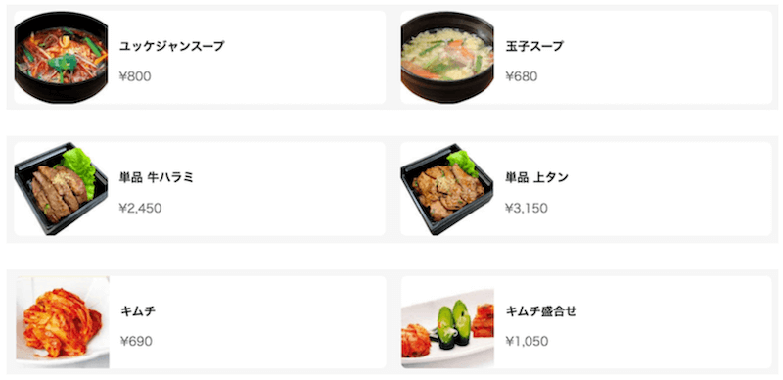This screenshot has height=380, width=783.
Task: View the キムチ dish photo
Action: (63, 322)
